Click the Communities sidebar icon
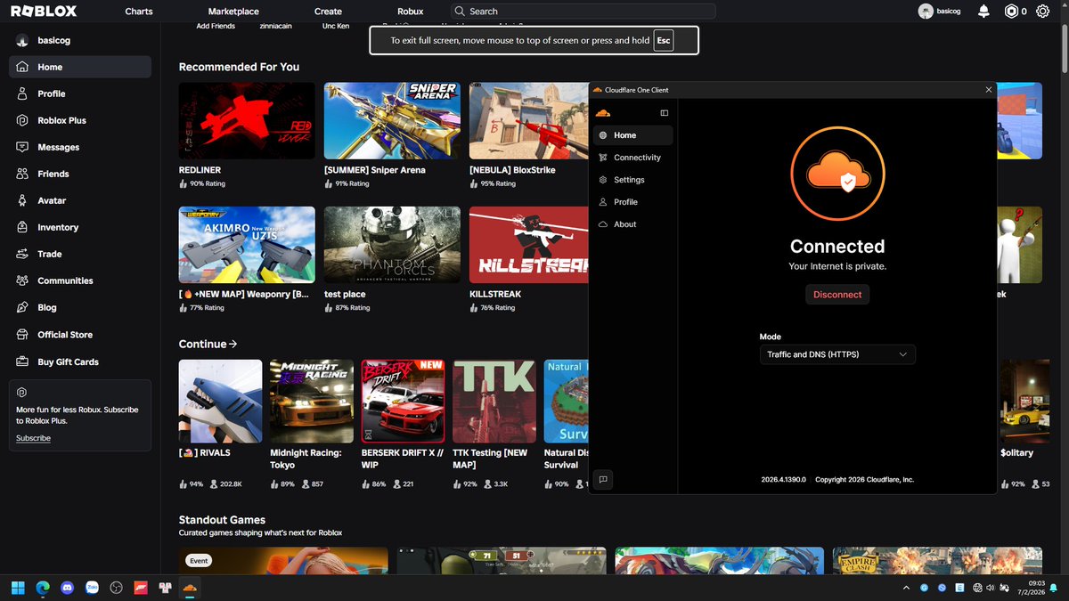 [22, 280]
